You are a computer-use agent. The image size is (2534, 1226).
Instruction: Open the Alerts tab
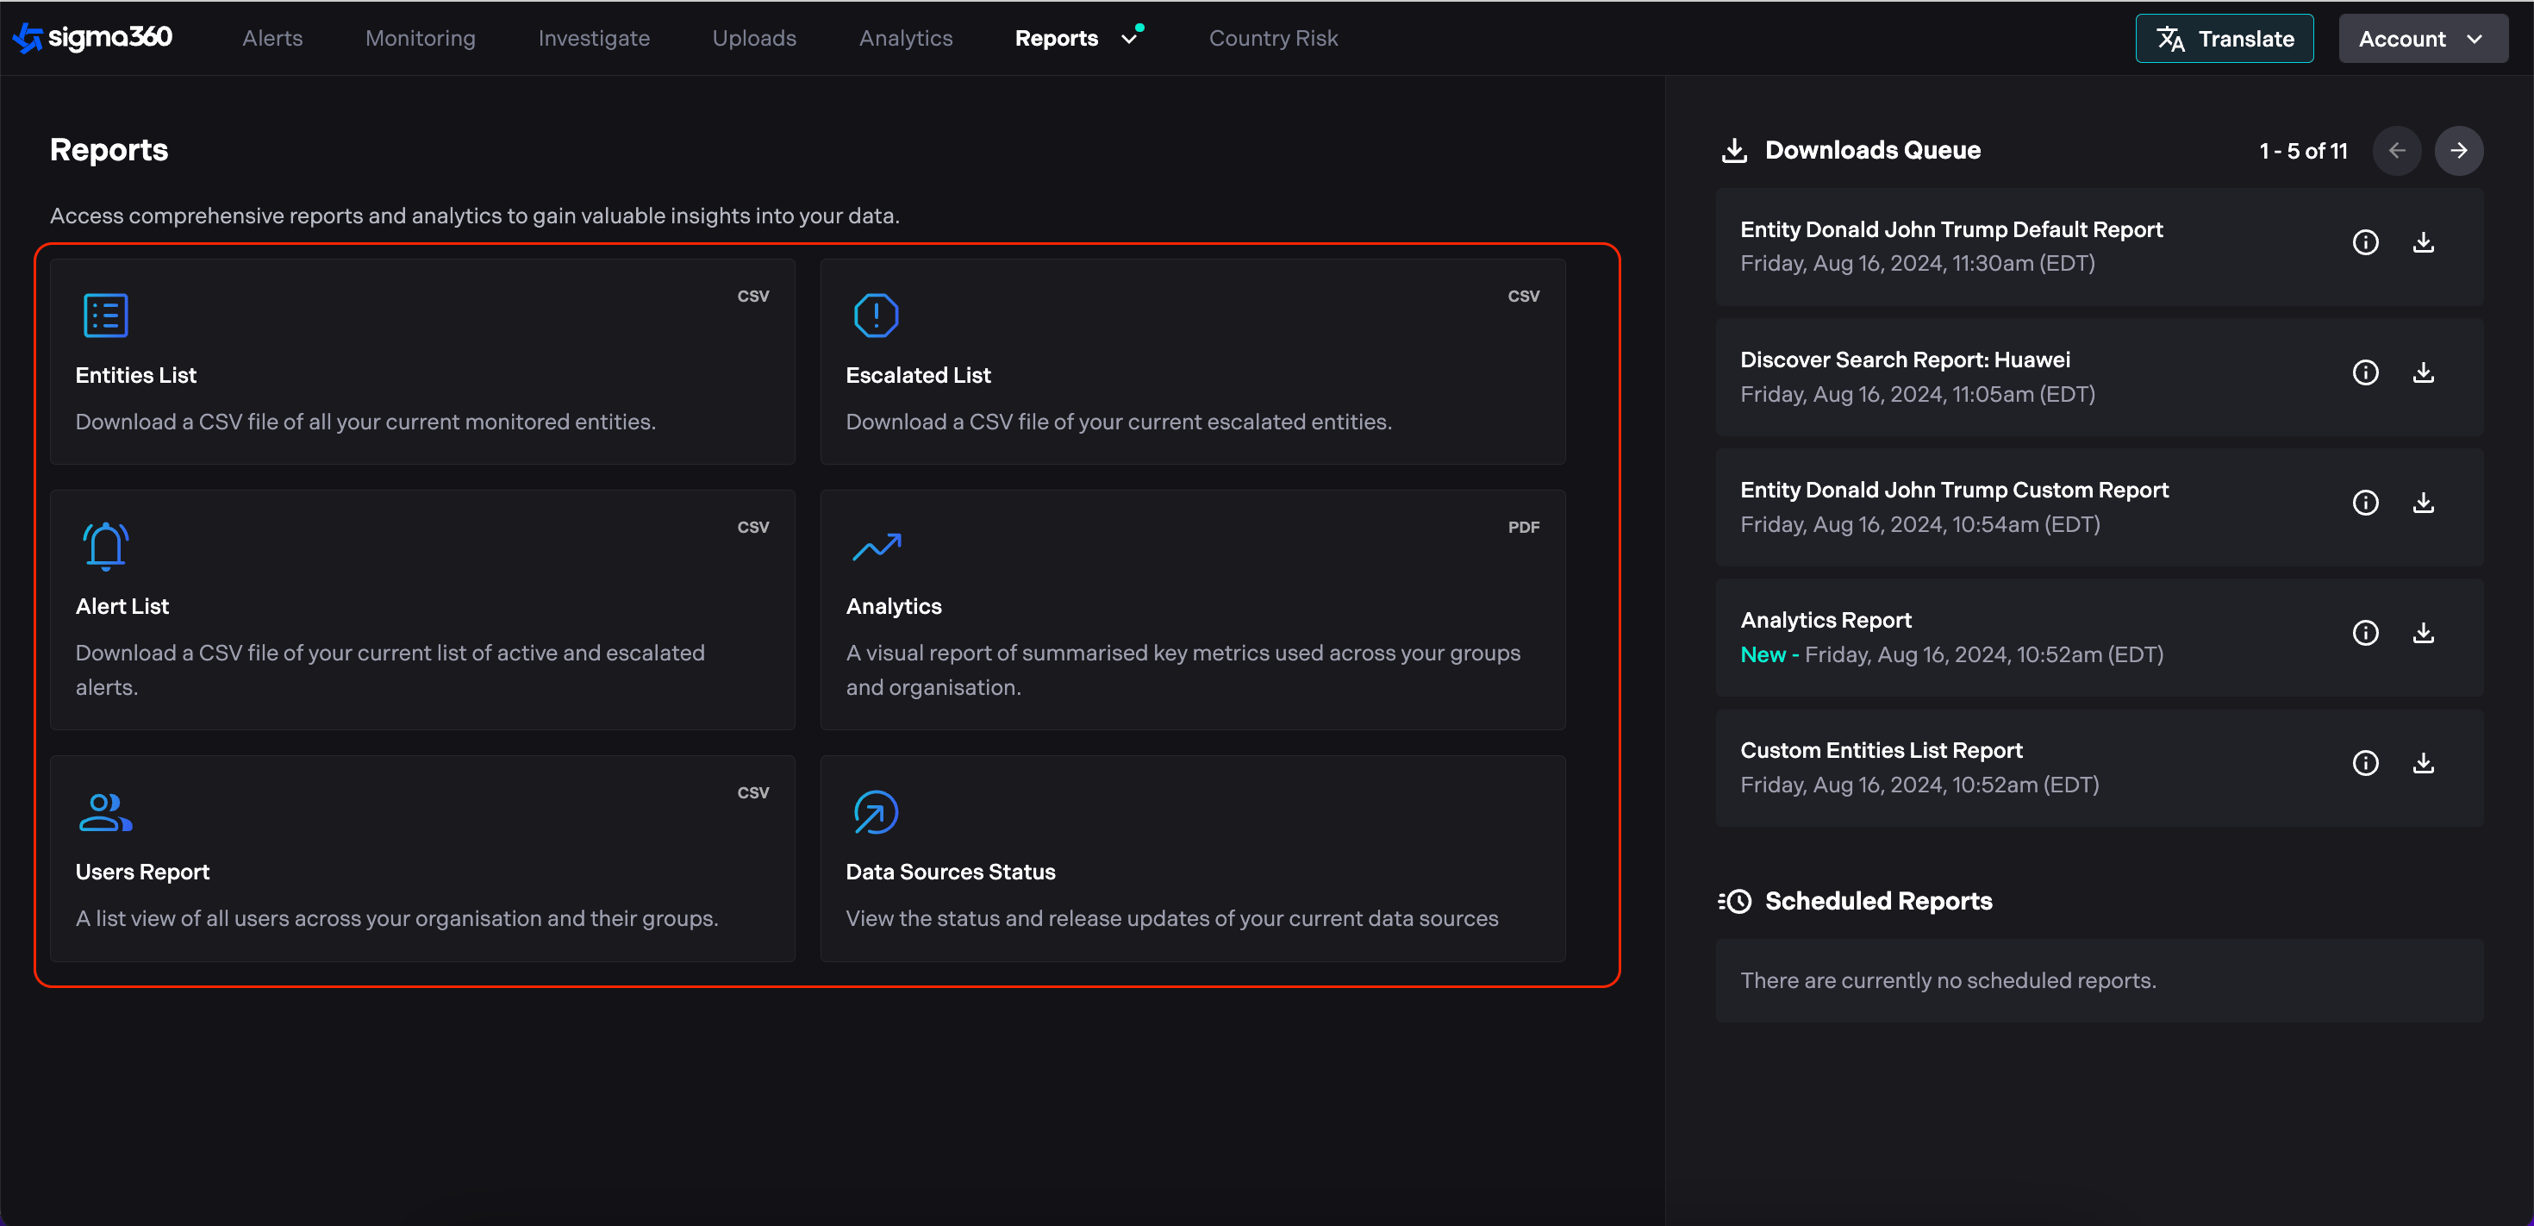click(272, 39)
